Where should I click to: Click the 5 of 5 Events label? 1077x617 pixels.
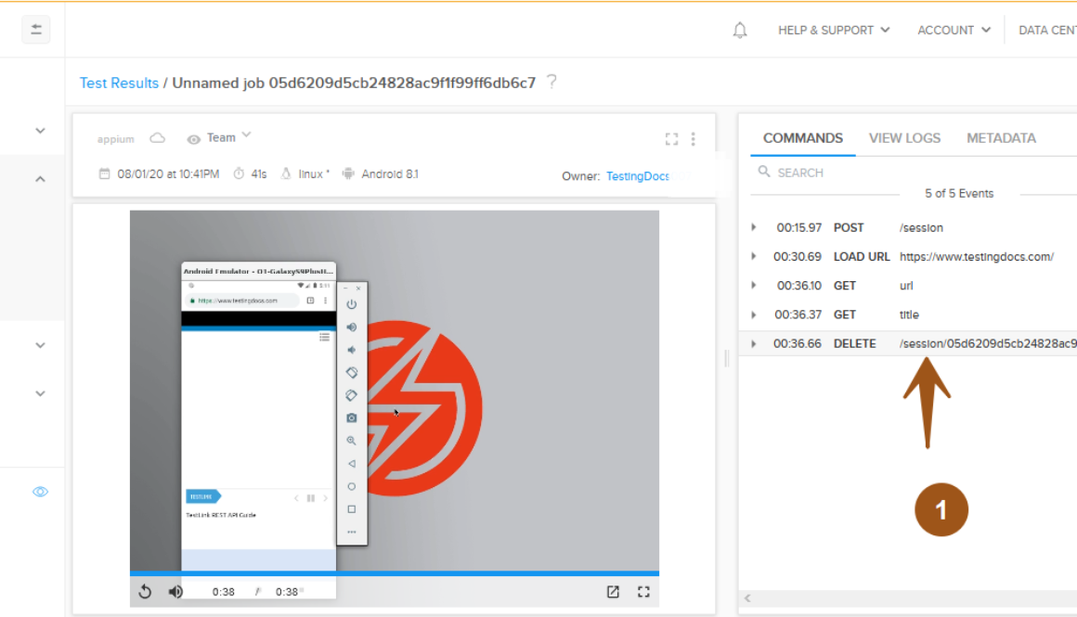point(959,194)
